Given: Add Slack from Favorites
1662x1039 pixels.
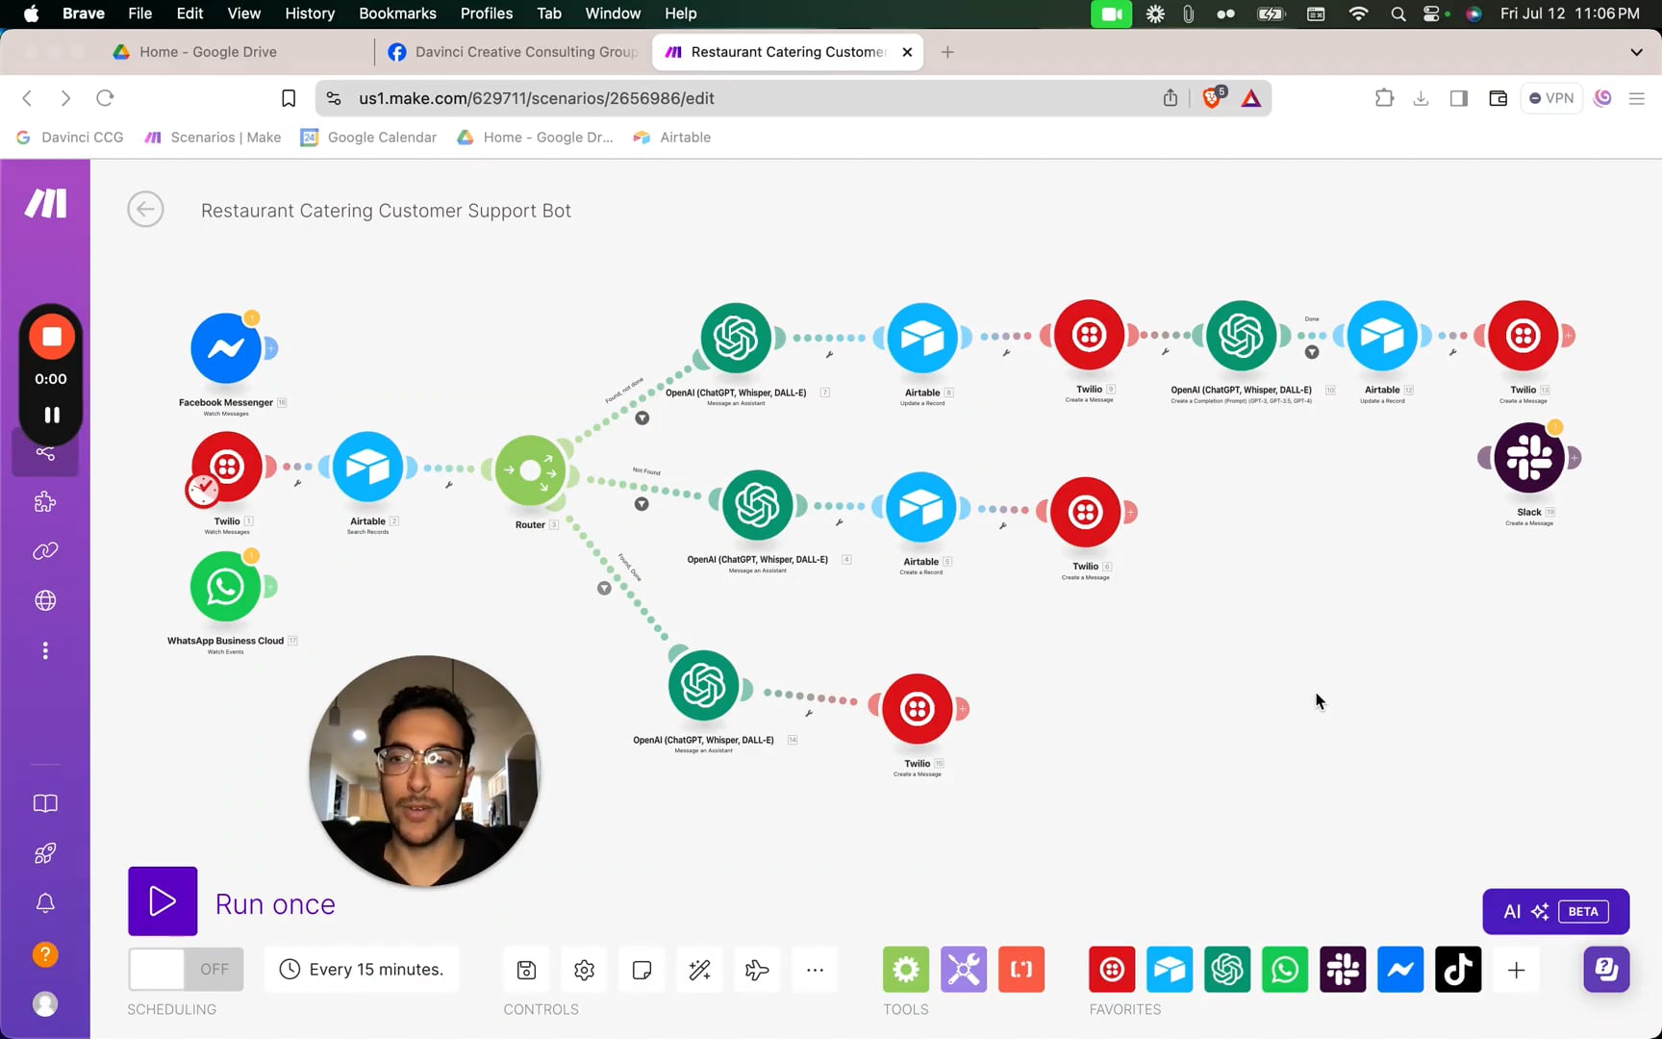Looking at the screenshot, I should [x=1343, y=970].
